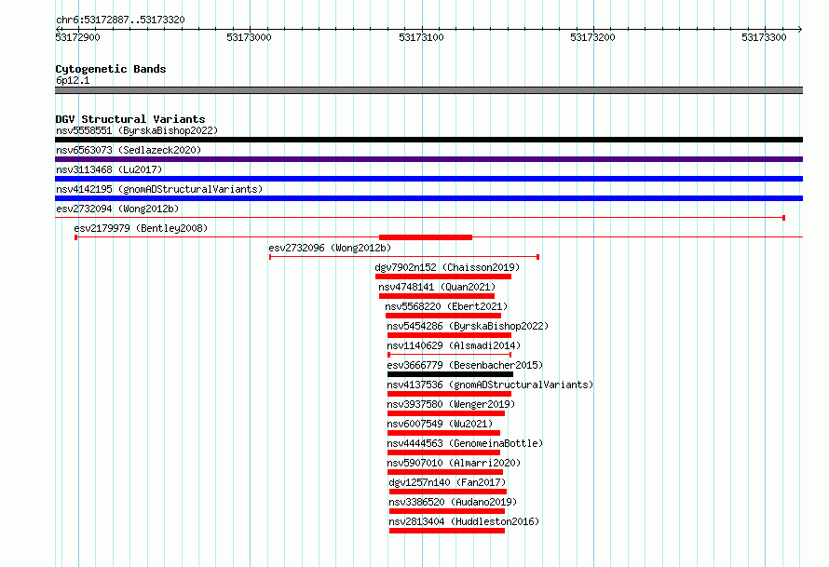
Task: Click the red nsv3937580 variant bar
Action: coord(446,413)
